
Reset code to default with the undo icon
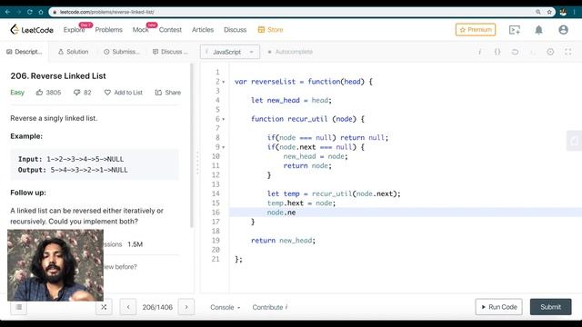[x=515, y=52]
